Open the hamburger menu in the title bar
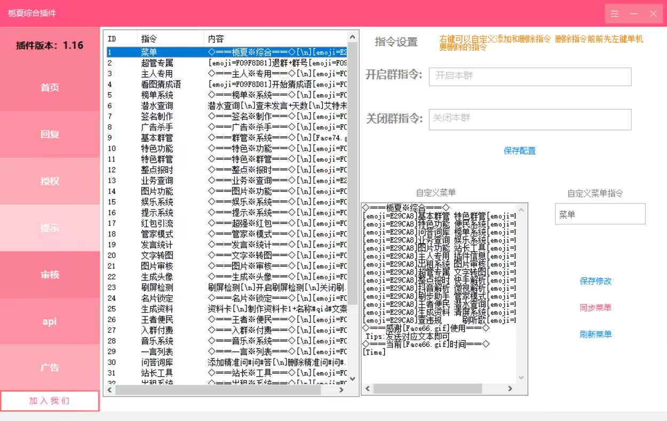The height and width of the screenshot is (421, 667). pos(614,14)
